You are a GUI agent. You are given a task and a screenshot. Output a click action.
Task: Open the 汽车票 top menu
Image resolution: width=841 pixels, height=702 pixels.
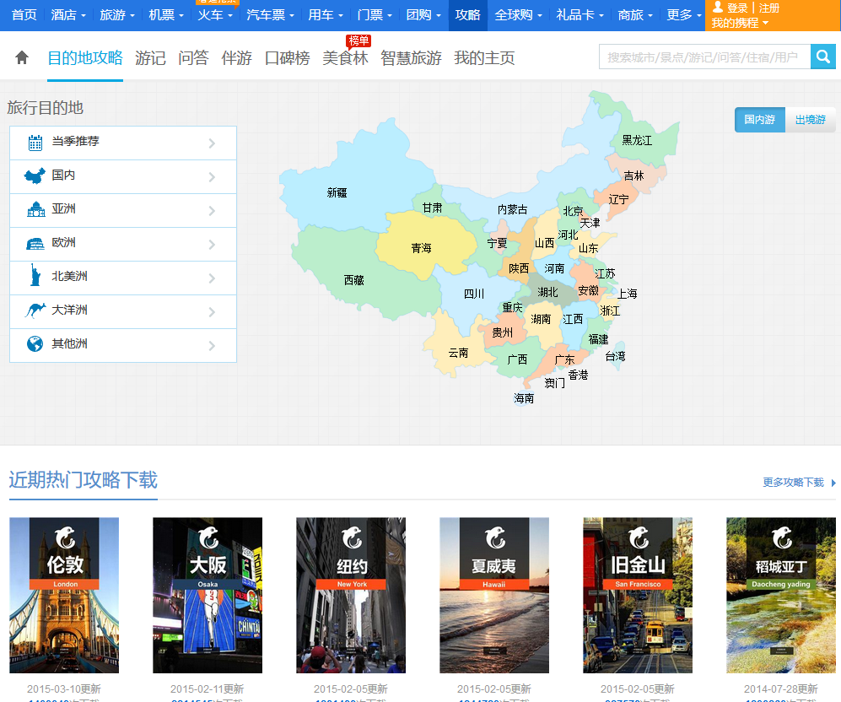point(270,15)
